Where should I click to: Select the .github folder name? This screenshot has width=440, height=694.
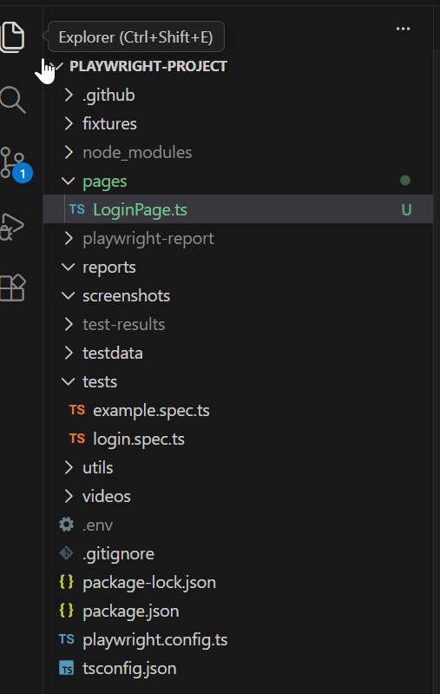click(x=108, y=96)
